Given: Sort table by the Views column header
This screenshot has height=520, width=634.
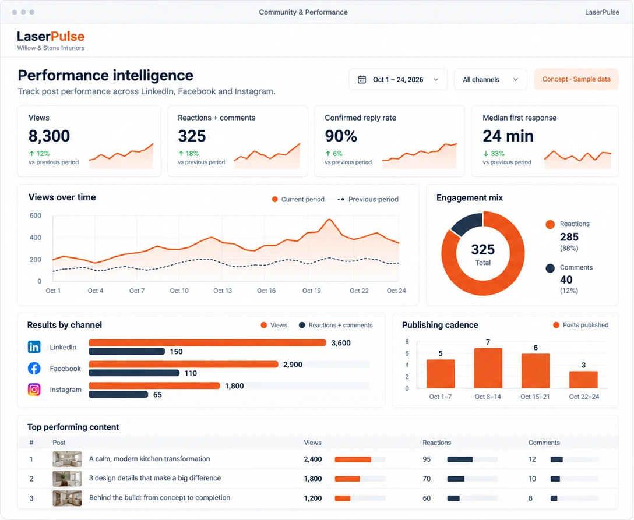Looking at the screenshot, I should (312, 443).
